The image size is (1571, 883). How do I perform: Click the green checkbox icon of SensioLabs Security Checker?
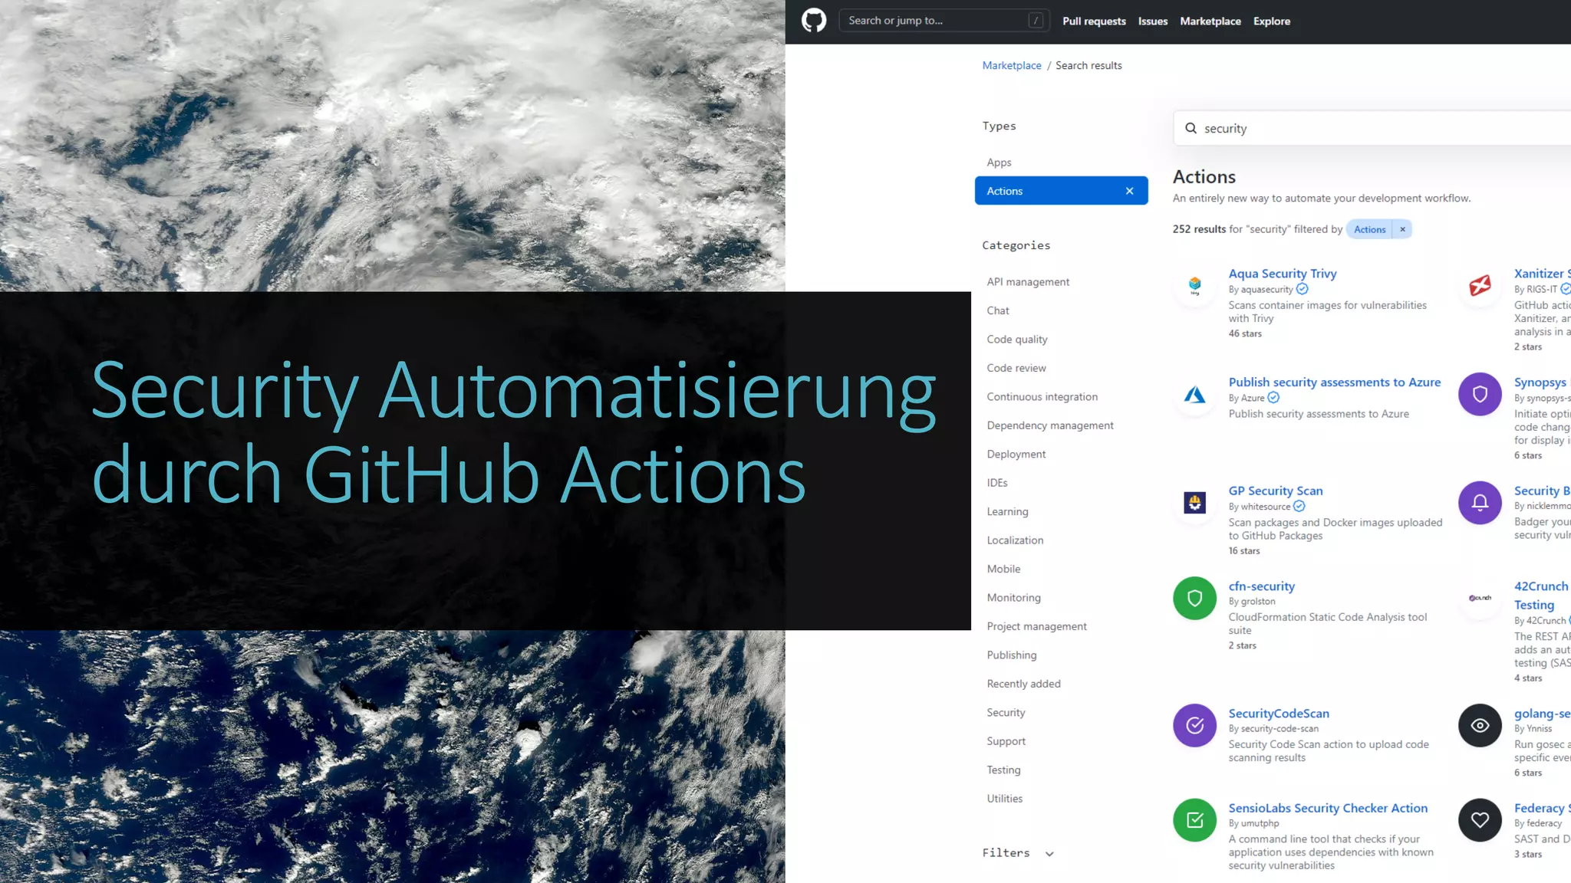1194,820
